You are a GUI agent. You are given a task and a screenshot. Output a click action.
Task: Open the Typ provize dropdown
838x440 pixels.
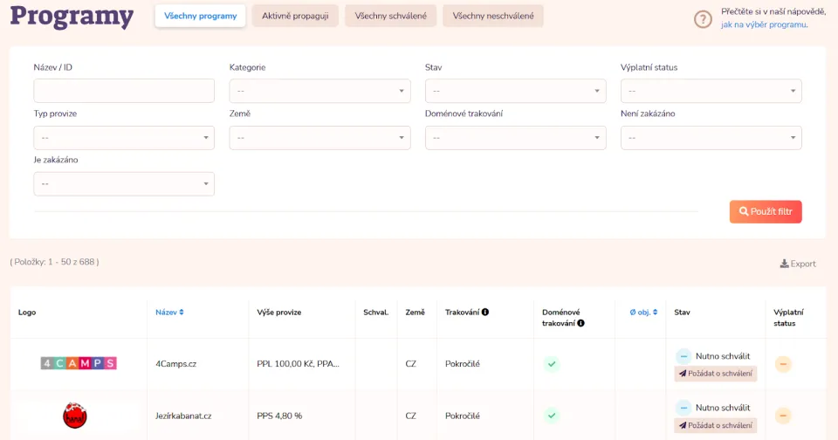pyautogui.click(x=124, y=138)
